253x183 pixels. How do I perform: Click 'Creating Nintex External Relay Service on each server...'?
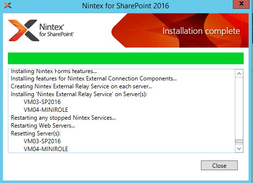point(82,86)
